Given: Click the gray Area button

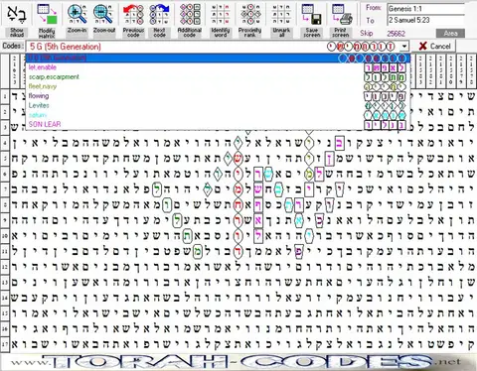Looking at the screenshot, I should [x=450, y=33].
